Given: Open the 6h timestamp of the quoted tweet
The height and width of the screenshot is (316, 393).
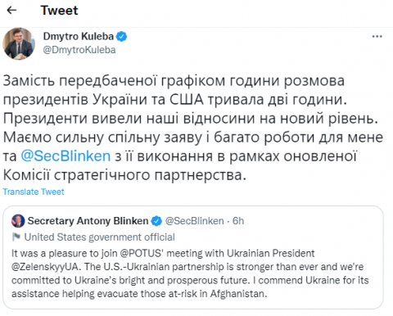Looking at the screenshot, I should click(238, 221).
